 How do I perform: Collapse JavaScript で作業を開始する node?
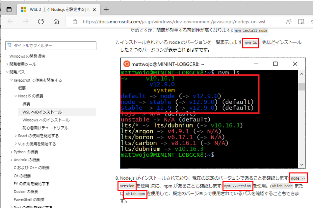click(x=12, y=80)
